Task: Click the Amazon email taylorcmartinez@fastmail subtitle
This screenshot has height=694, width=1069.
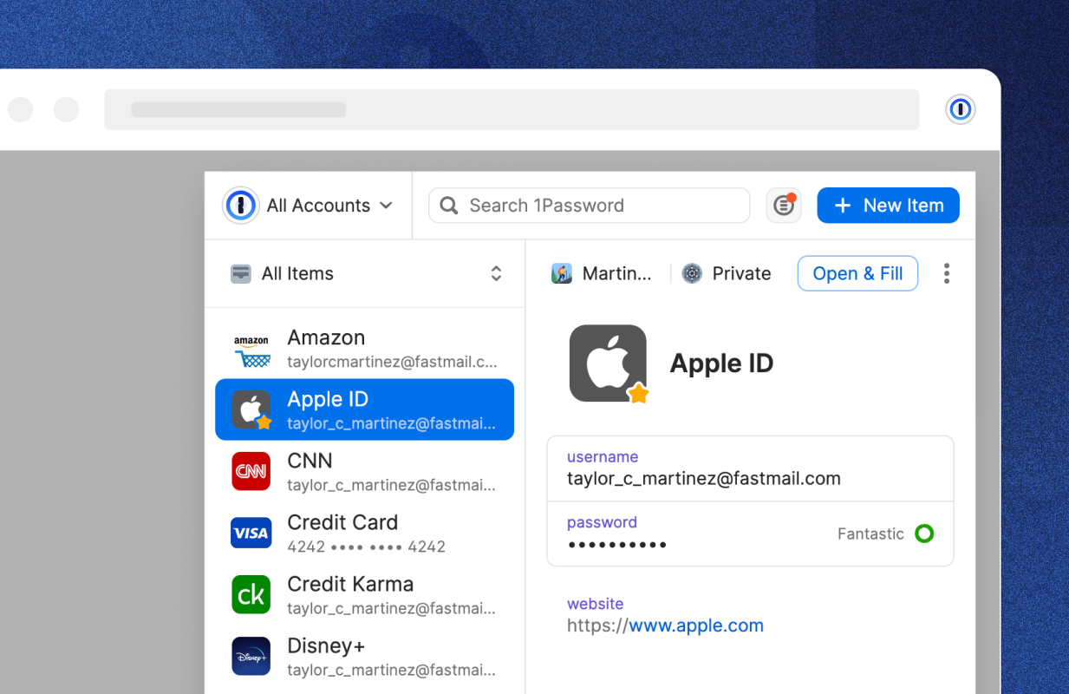Action: [x=392, y=362]
